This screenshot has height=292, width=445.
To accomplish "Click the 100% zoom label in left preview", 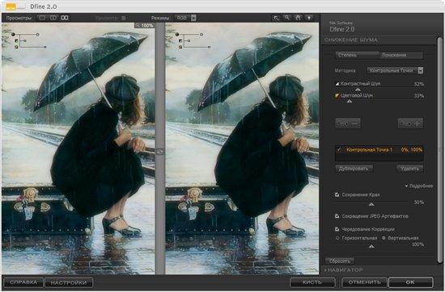I will 145,26.
